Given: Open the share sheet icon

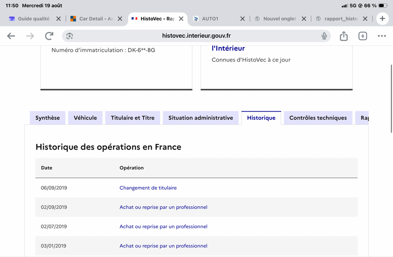Looking at the screenshot, I should pos(343,36).
